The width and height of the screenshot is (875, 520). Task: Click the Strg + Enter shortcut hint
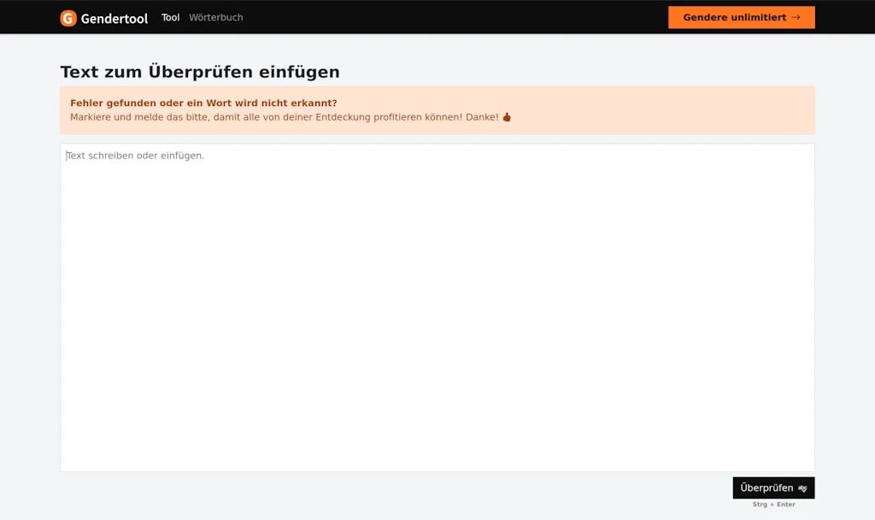click(772, 504)
